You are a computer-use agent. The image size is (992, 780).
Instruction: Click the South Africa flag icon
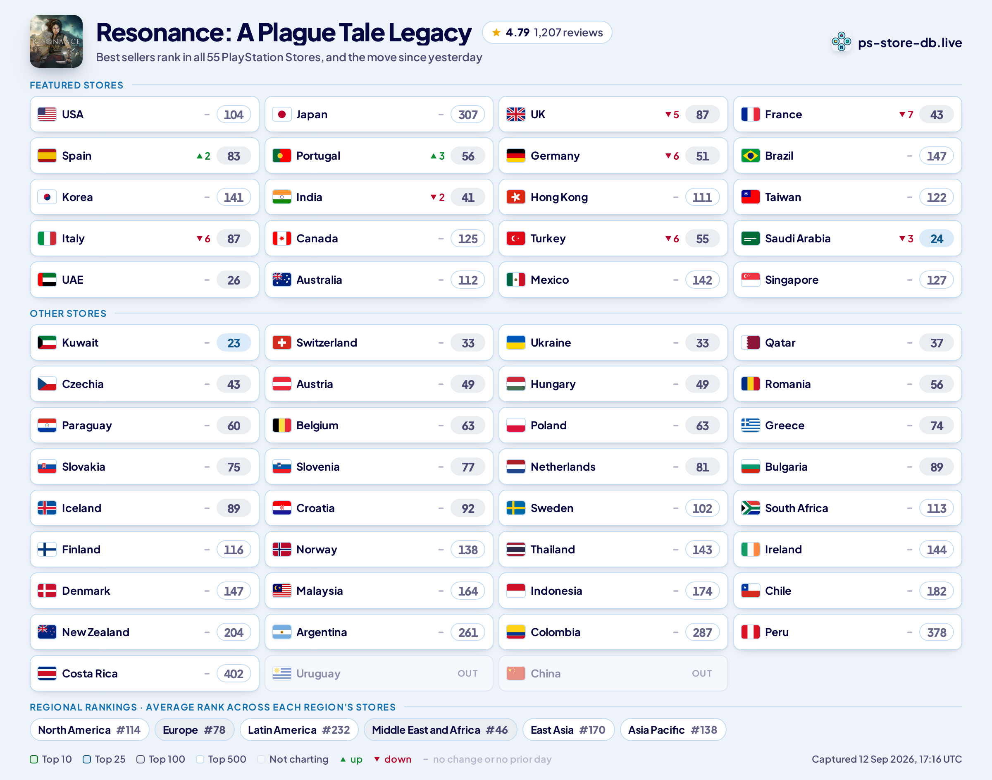750,508
